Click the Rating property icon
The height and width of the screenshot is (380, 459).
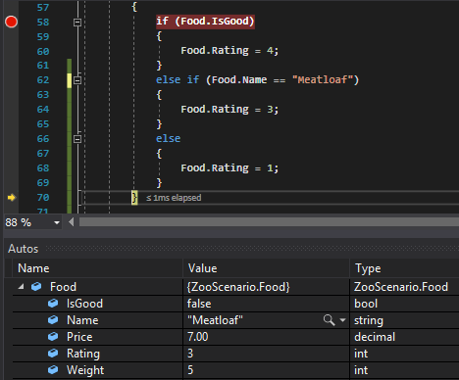(53, 354)
